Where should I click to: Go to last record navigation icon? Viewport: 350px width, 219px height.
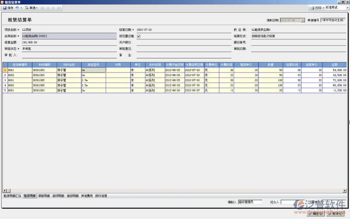pyautogui.click(x=59, y=8)
